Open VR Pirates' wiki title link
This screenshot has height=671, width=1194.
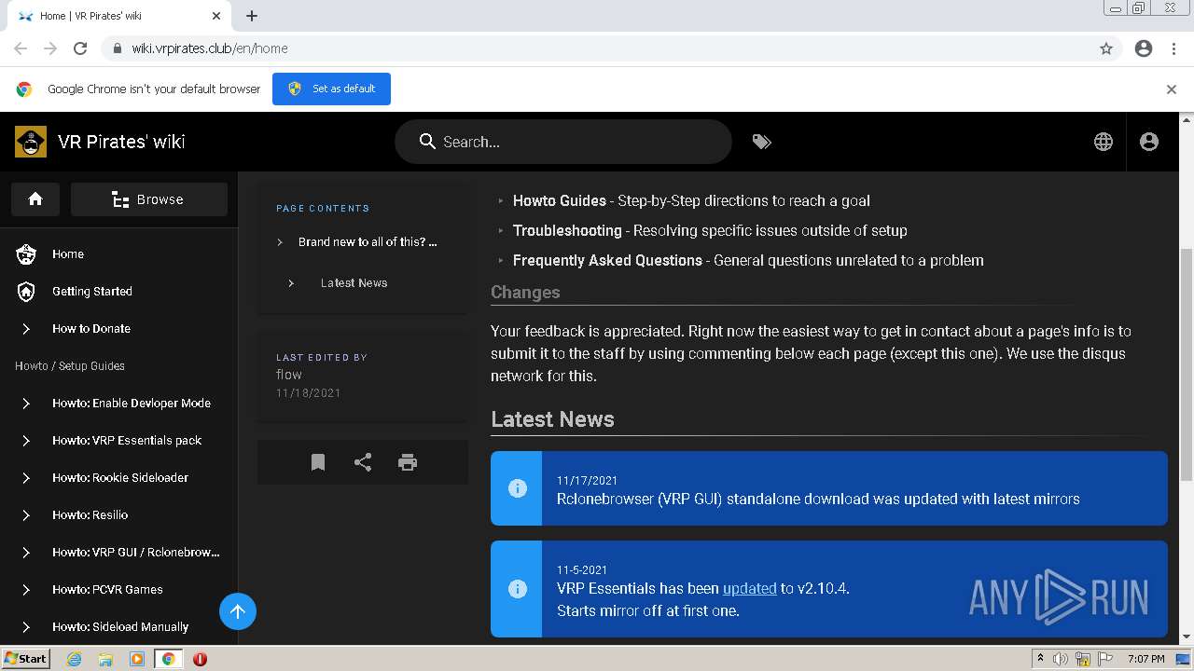tap(121, 142)
